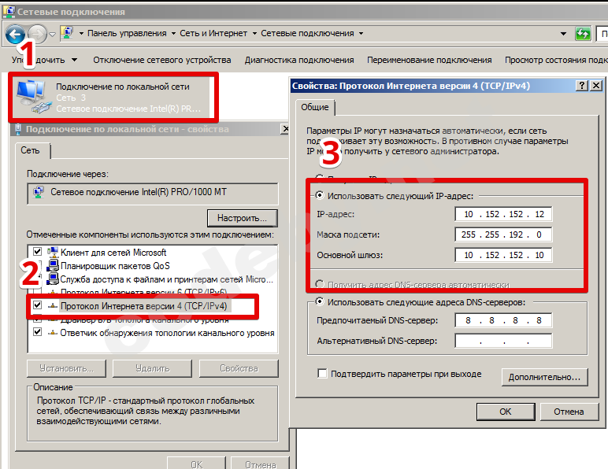Click Control Panel folder icon in address bar
Screen dimensions: 608x469
click(68, 33)
